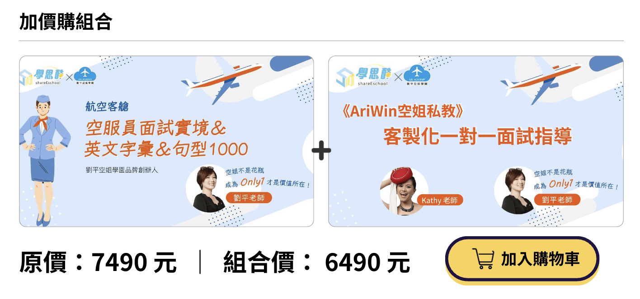Click the Kathy 老師 orange label
Image resolution: width=640 pixels, height=299 pixels.
point(440,200)
